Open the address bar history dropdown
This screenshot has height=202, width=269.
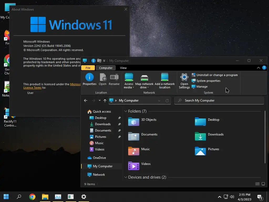point(159,101)
